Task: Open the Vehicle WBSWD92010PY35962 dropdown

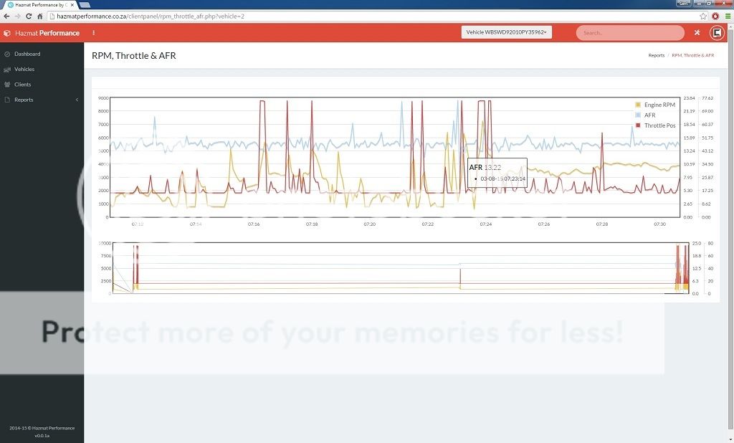Action: (x=506, y=32)
